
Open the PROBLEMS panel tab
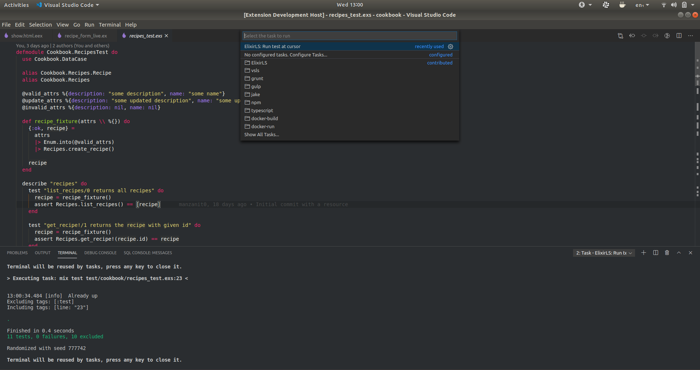tap(17, 253)
